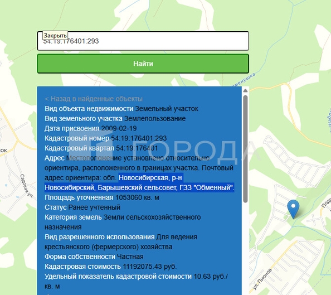Image resolution: width=331 pixels, height=295 pixels.
Task: Click unit cost value 10.63 руб./
Action: click(211, 277)
